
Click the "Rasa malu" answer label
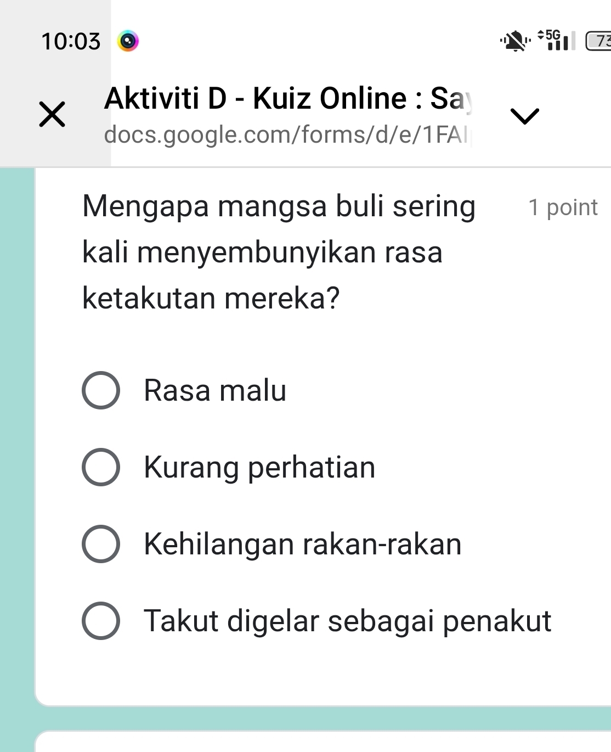click(x=215, y=391)
